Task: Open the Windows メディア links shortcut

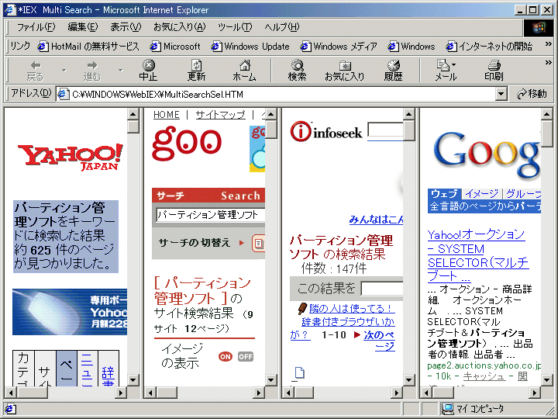Action: tap(339, 47)
